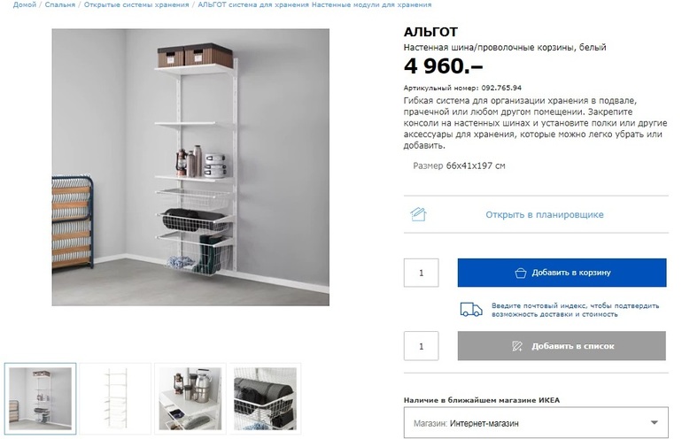Open the Спальня breadcrumb link

point(60,4)
